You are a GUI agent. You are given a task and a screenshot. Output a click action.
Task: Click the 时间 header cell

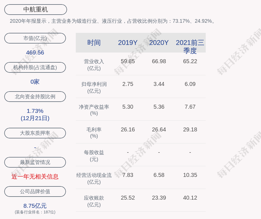click(94, 43)
